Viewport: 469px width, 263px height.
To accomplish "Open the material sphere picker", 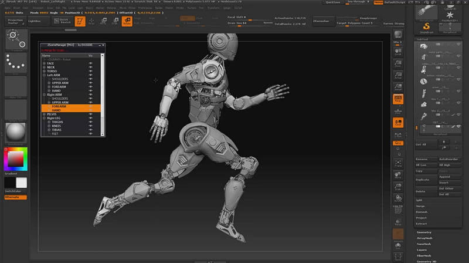I will [15, 132].
